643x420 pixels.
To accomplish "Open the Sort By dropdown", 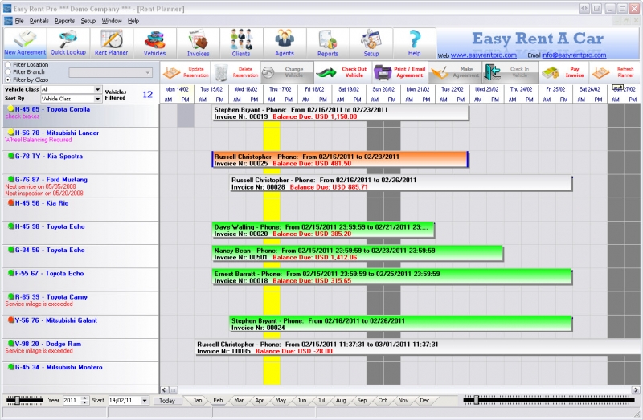I will tap(98, 98).
